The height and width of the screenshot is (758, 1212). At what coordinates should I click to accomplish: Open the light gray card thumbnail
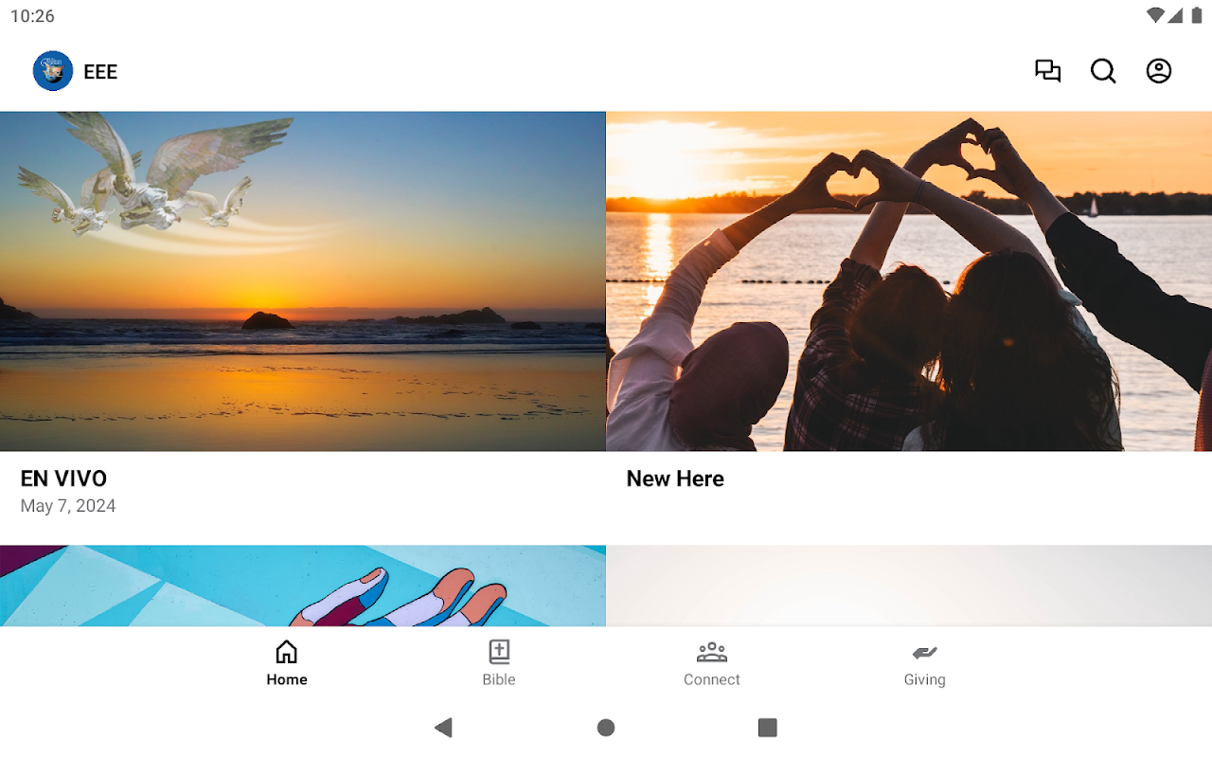[x=909, y=586]
